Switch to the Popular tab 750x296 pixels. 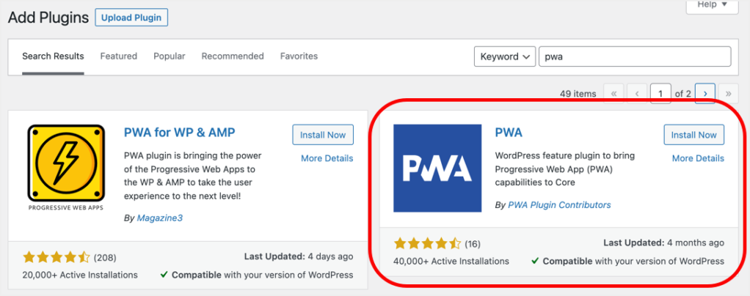click(169, 56)
